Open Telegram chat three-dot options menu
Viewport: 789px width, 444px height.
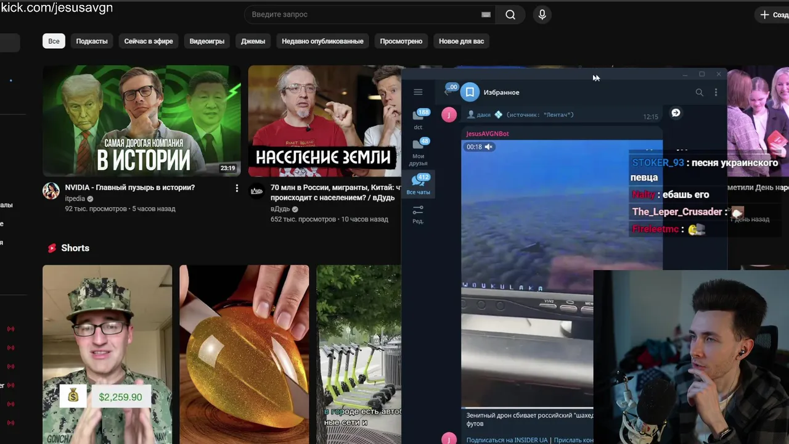click(x=716, y=92)
